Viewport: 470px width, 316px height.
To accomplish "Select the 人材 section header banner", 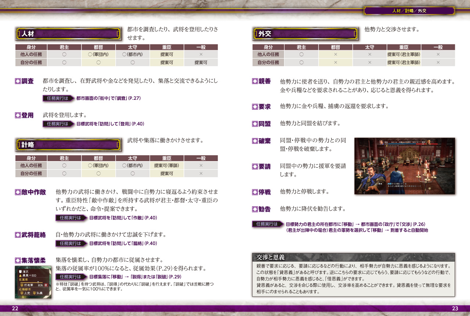I will (69, 34).
